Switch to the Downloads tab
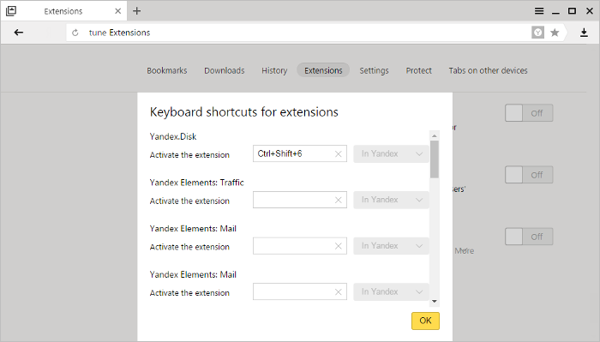 [x=225, y=70]
